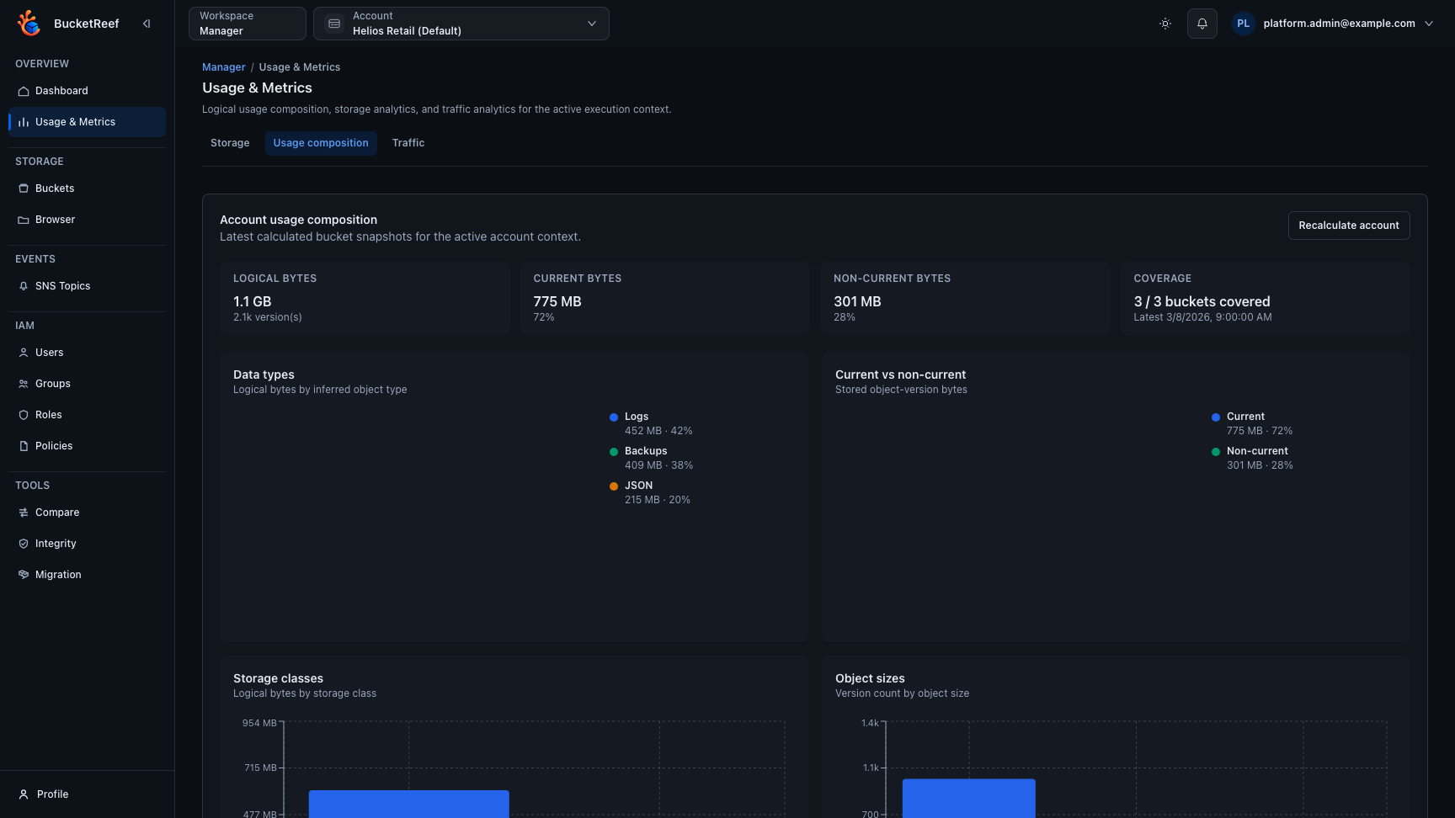Image resolution: width=1455 pixels, height=818 pixels.
Task: Click the Current Bytes 775 MB card
Action: click(x=665, y=298)
